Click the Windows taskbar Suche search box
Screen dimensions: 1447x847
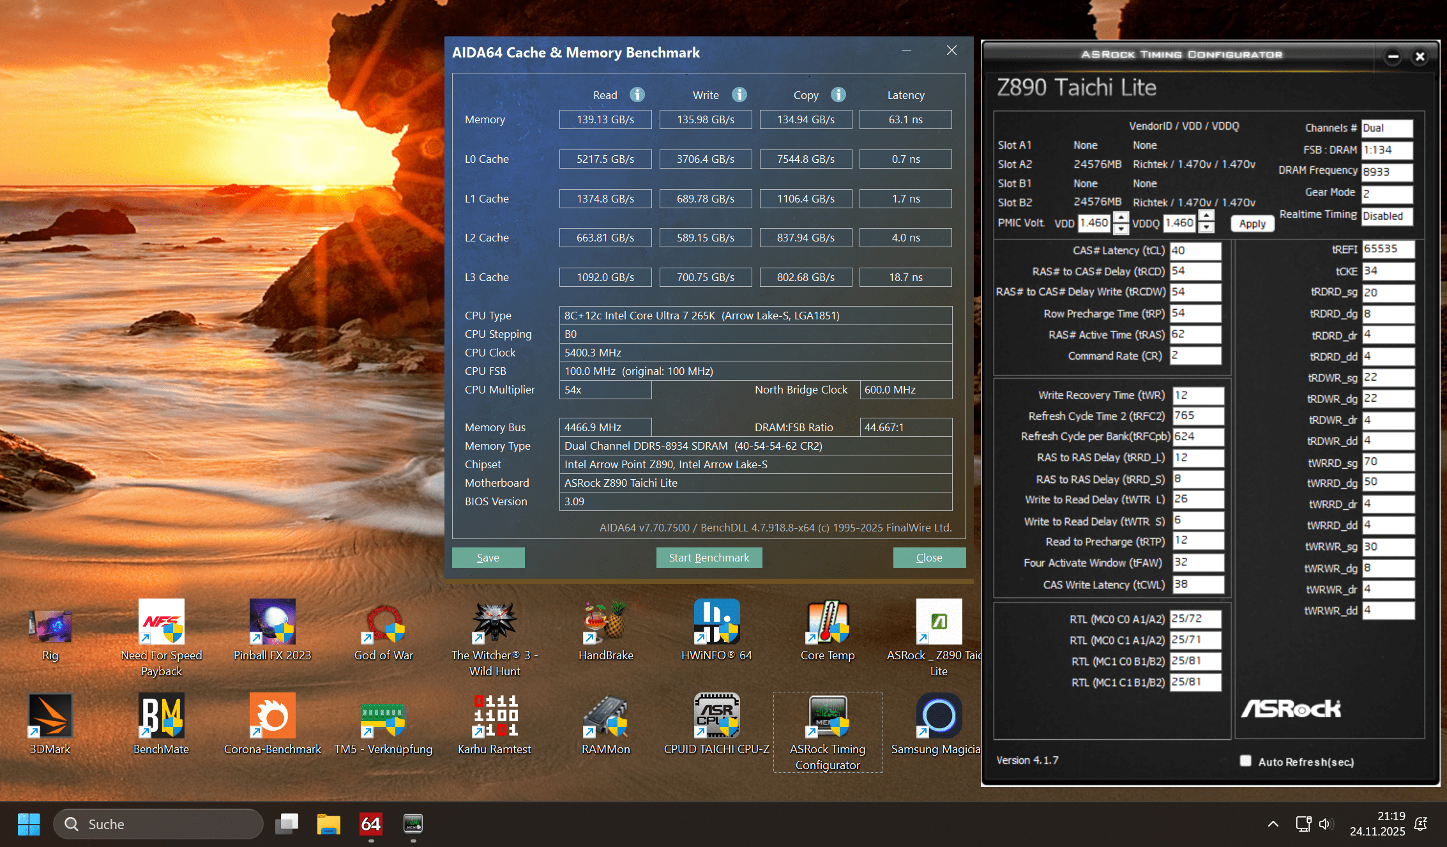158,824
